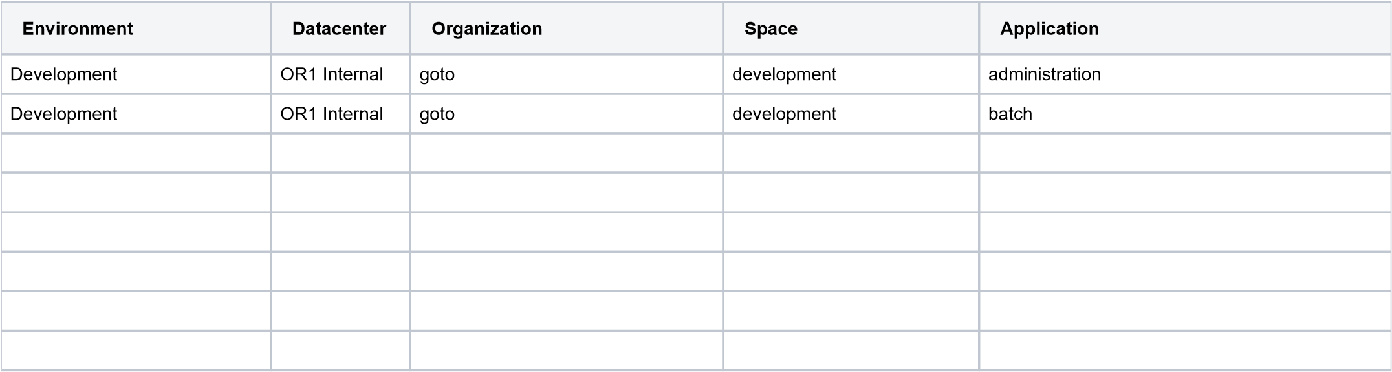Select the fifth row's Organization cell
This screenshot has height=372, width=1392.
[x=566, y=232]
